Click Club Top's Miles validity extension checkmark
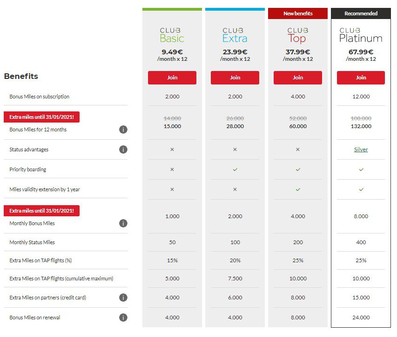This screenshot has width=397, height=337. point(298,189)
